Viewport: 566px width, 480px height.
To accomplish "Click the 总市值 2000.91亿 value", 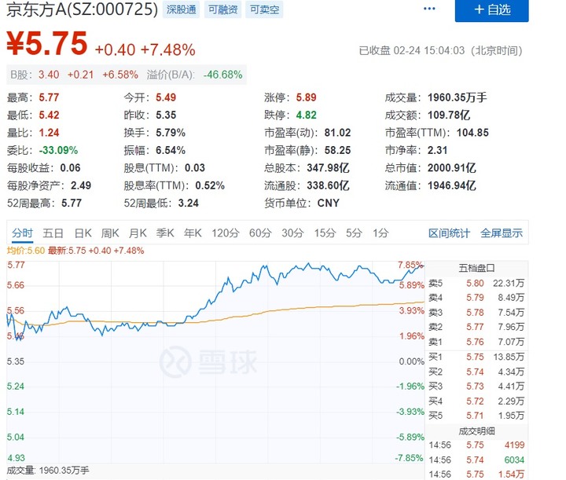I will [451, 167].
